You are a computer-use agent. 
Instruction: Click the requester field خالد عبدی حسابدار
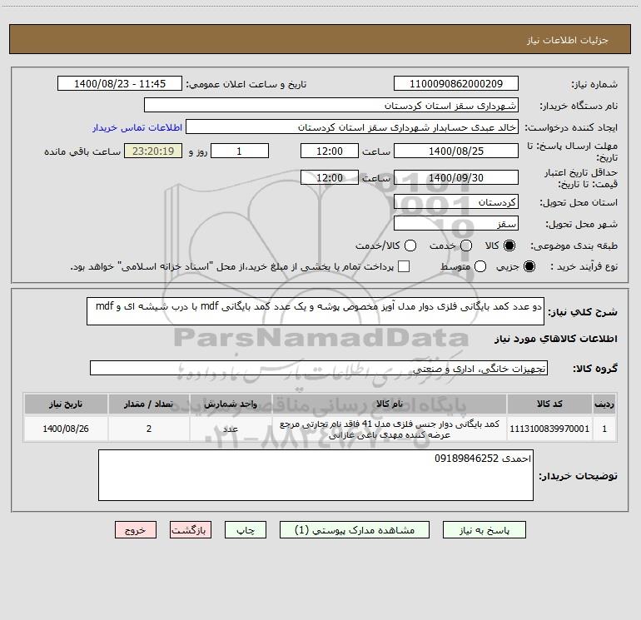click(352, 126)
